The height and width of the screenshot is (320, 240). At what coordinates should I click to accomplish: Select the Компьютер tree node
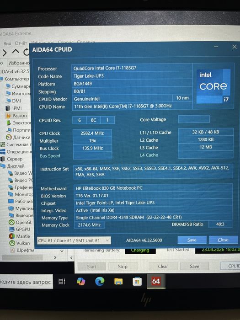click(x=16, y=79)
